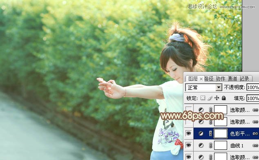This screenshot has height=160, width=259.
Task: Click mask chain link of bottom 选取颜… layer
Action: tap(211, 157)
